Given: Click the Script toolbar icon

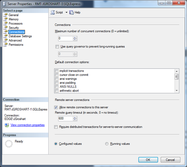Looking at the screenshot, I should point(53,12).
